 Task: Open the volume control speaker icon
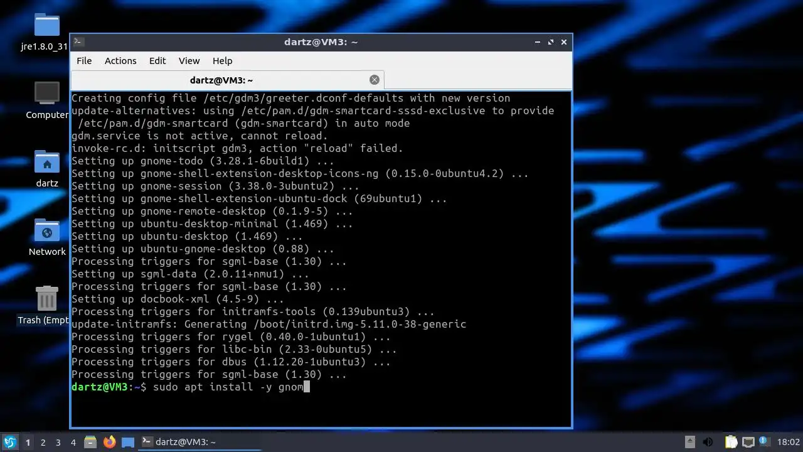[709, 442]
